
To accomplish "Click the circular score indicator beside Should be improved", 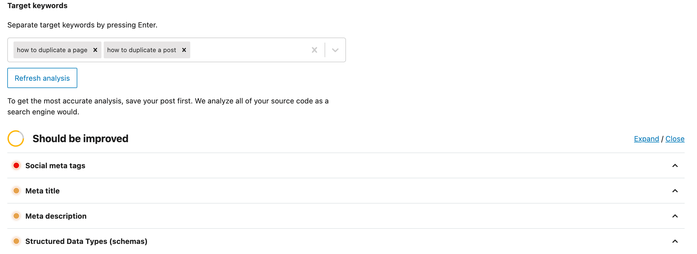I will [x=15, y=138].
